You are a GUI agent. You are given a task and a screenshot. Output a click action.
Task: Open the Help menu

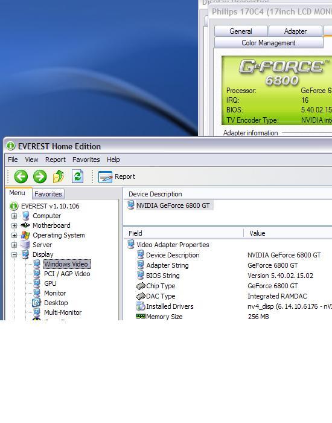coord(113,160)
